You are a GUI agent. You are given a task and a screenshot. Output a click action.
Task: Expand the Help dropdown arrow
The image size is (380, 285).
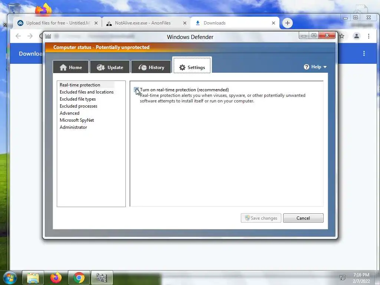tap(325, 67)
